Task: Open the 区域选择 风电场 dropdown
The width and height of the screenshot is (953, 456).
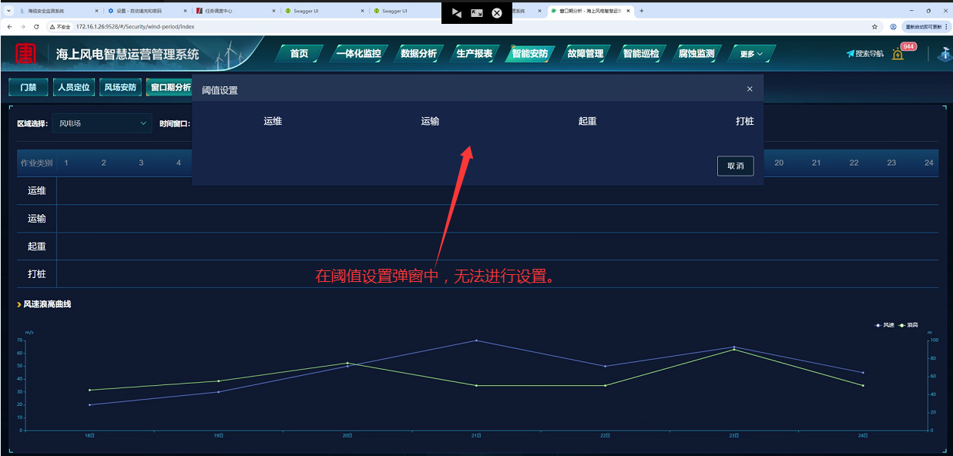Action: click(102, 123)
